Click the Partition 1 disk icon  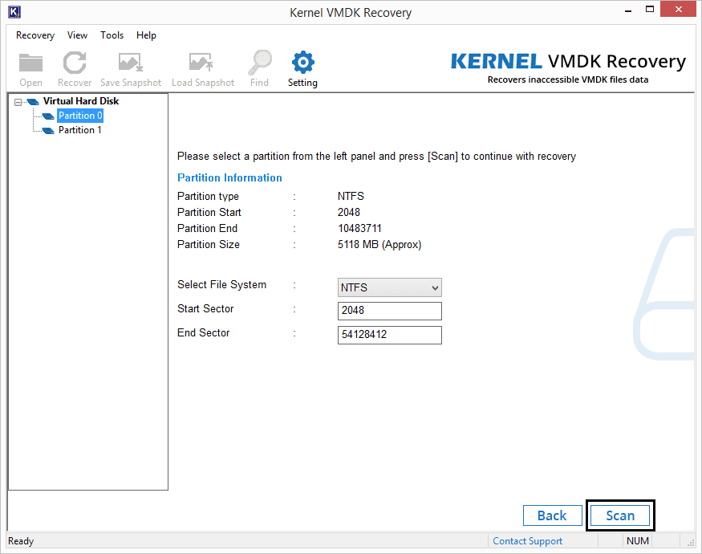click(x=48, y=130)
